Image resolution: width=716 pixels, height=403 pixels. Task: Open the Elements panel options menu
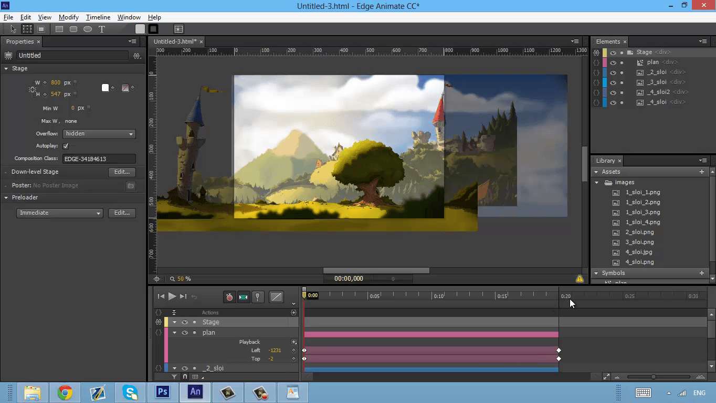703,41
